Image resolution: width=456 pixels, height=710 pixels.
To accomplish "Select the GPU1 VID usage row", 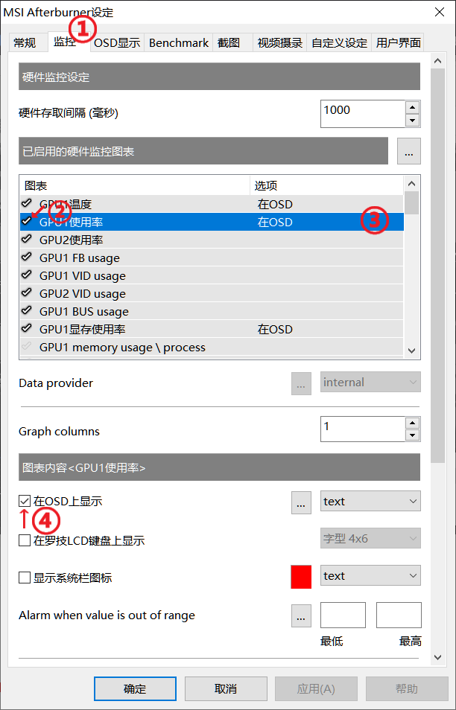I will click(x=212, y=275).
